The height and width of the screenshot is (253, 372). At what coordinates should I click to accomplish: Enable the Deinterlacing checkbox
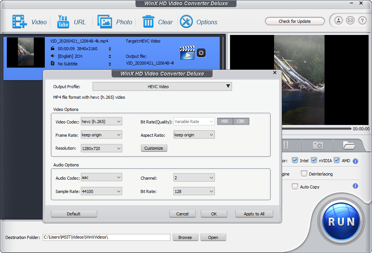coord(304,173)
